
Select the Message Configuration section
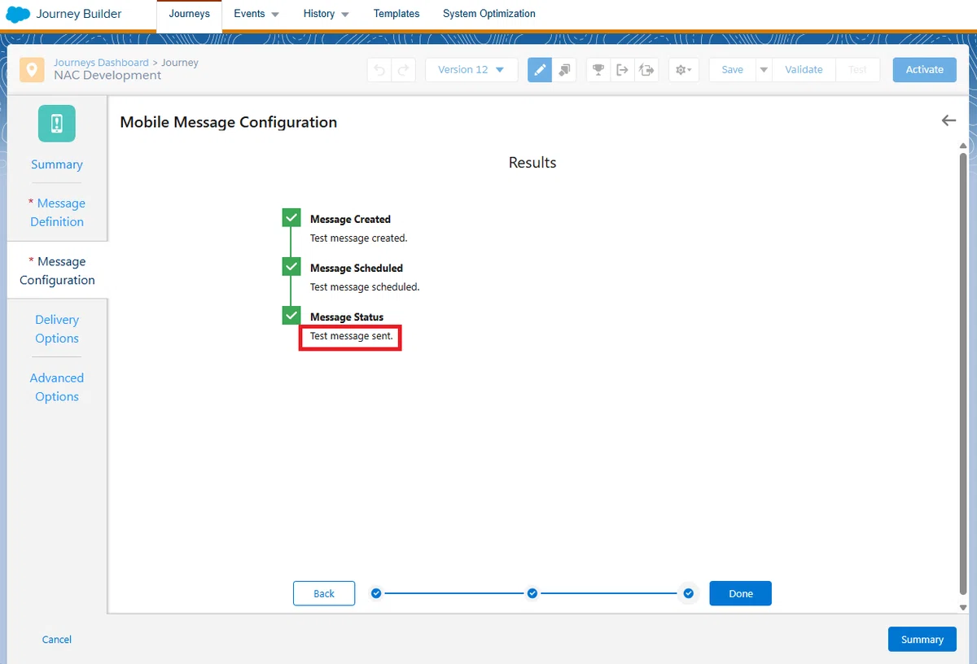coord(57,270)
